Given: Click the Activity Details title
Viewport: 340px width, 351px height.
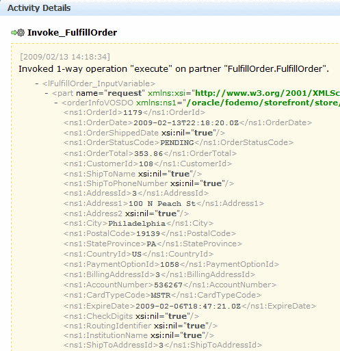Looking at the screenshot, I should 39,8.
